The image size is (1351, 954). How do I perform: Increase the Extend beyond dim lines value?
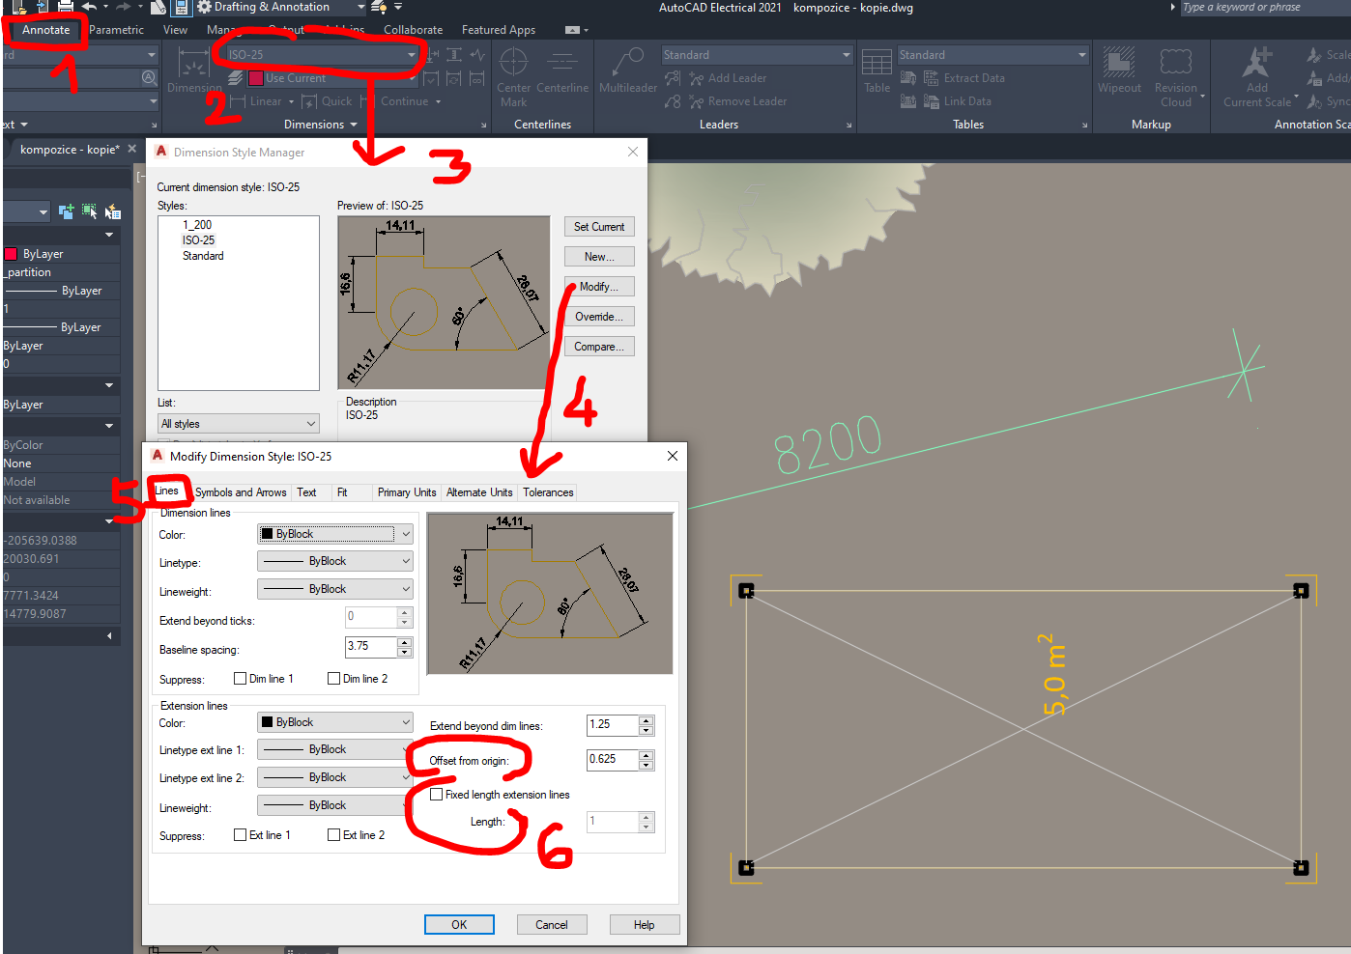(x=647, y=719)
